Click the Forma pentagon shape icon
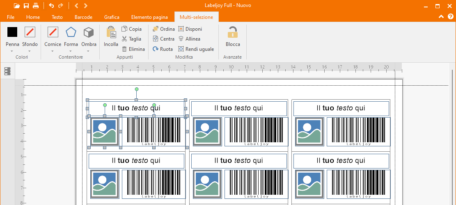456x205 pixels. click(71, 32)
